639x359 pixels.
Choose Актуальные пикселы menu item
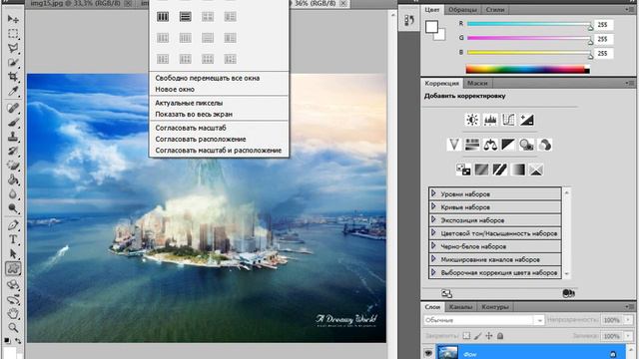click(x=189, y=103)
